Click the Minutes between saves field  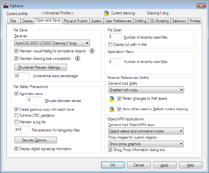33,100
